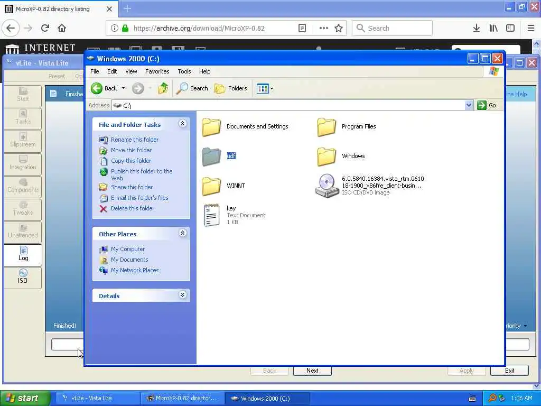
Task: Open Firefox hamburger menu
Action: (x=531, y=28)
